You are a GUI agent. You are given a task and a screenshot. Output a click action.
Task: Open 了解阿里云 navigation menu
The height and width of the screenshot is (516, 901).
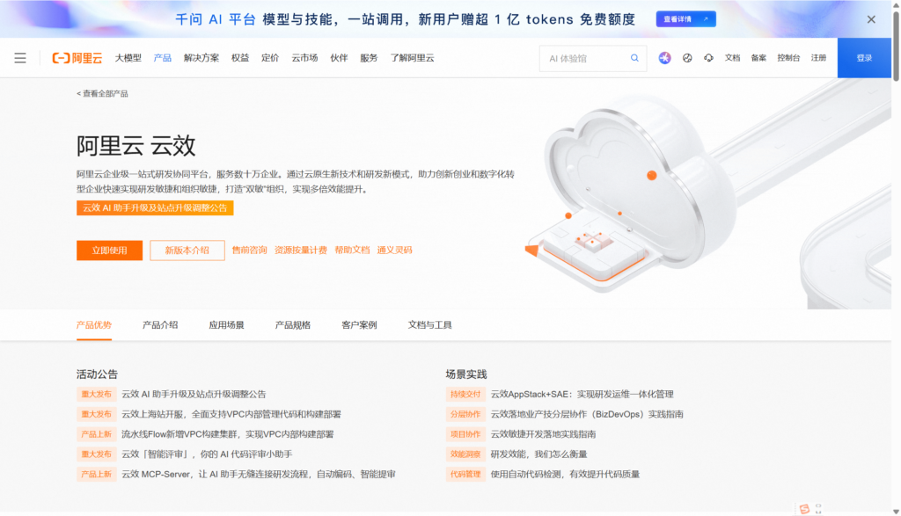tap(412, 58)
